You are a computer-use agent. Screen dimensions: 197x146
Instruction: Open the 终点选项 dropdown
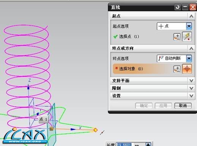[x=189, y=58]
